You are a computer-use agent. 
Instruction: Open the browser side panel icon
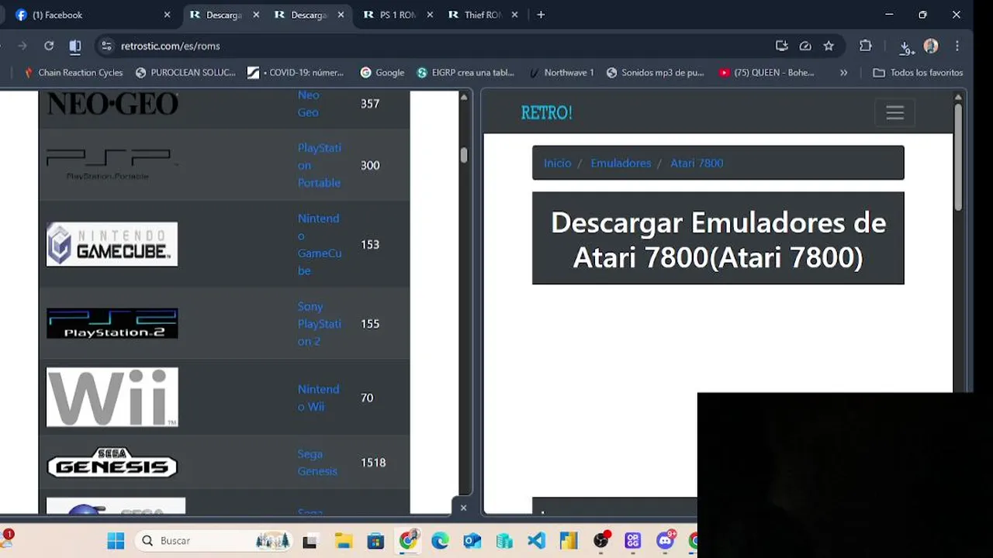[x=75, y=46]
